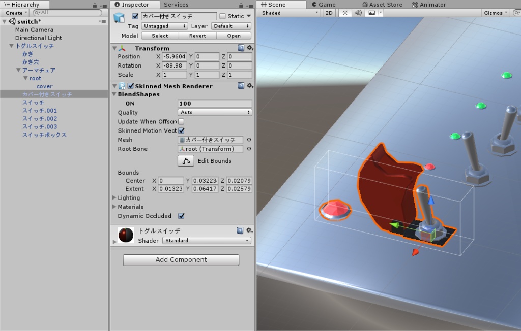Image resolution: width=521 pixels, height=331 pixels.
Task: Enable the Static checkbox
Action: click(223, 16)
